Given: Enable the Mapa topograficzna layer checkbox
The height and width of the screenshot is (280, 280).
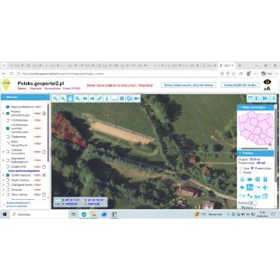Looking at the screenshot, I should point(8,143).
